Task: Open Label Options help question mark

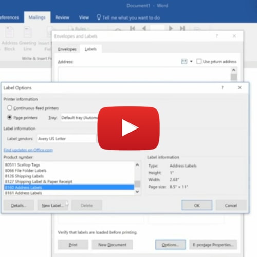Action: (223, 88)
